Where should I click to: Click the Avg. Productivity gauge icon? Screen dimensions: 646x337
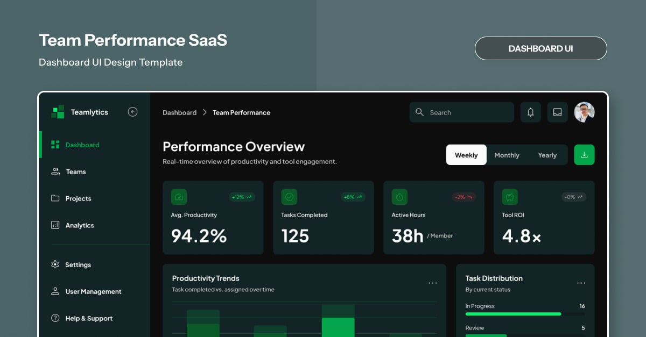coord(179,197)
